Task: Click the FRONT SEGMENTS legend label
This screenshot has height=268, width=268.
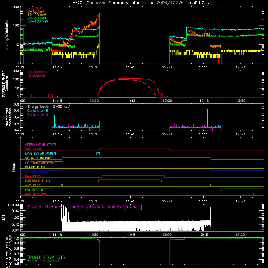Action: point(46,257)
